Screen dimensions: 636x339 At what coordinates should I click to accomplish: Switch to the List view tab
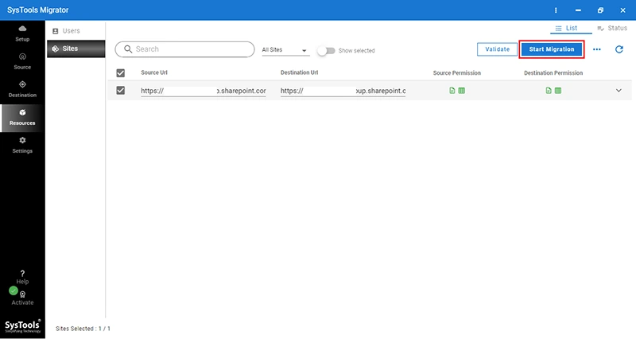[571, 29]
